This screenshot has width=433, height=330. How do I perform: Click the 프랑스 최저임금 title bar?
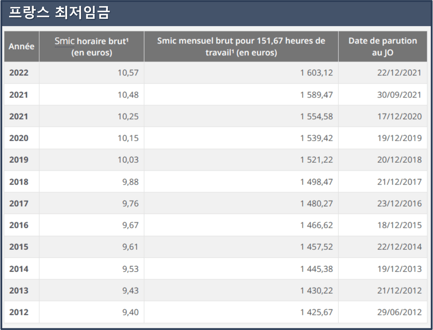pos(216,13)
